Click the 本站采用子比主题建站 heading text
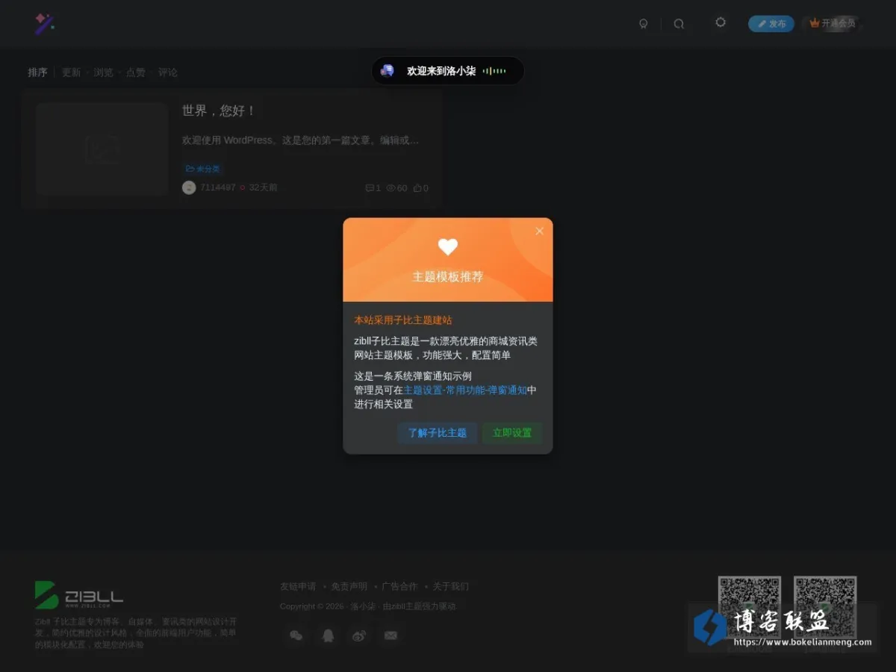The image size is (896, 672). [403, 320]
